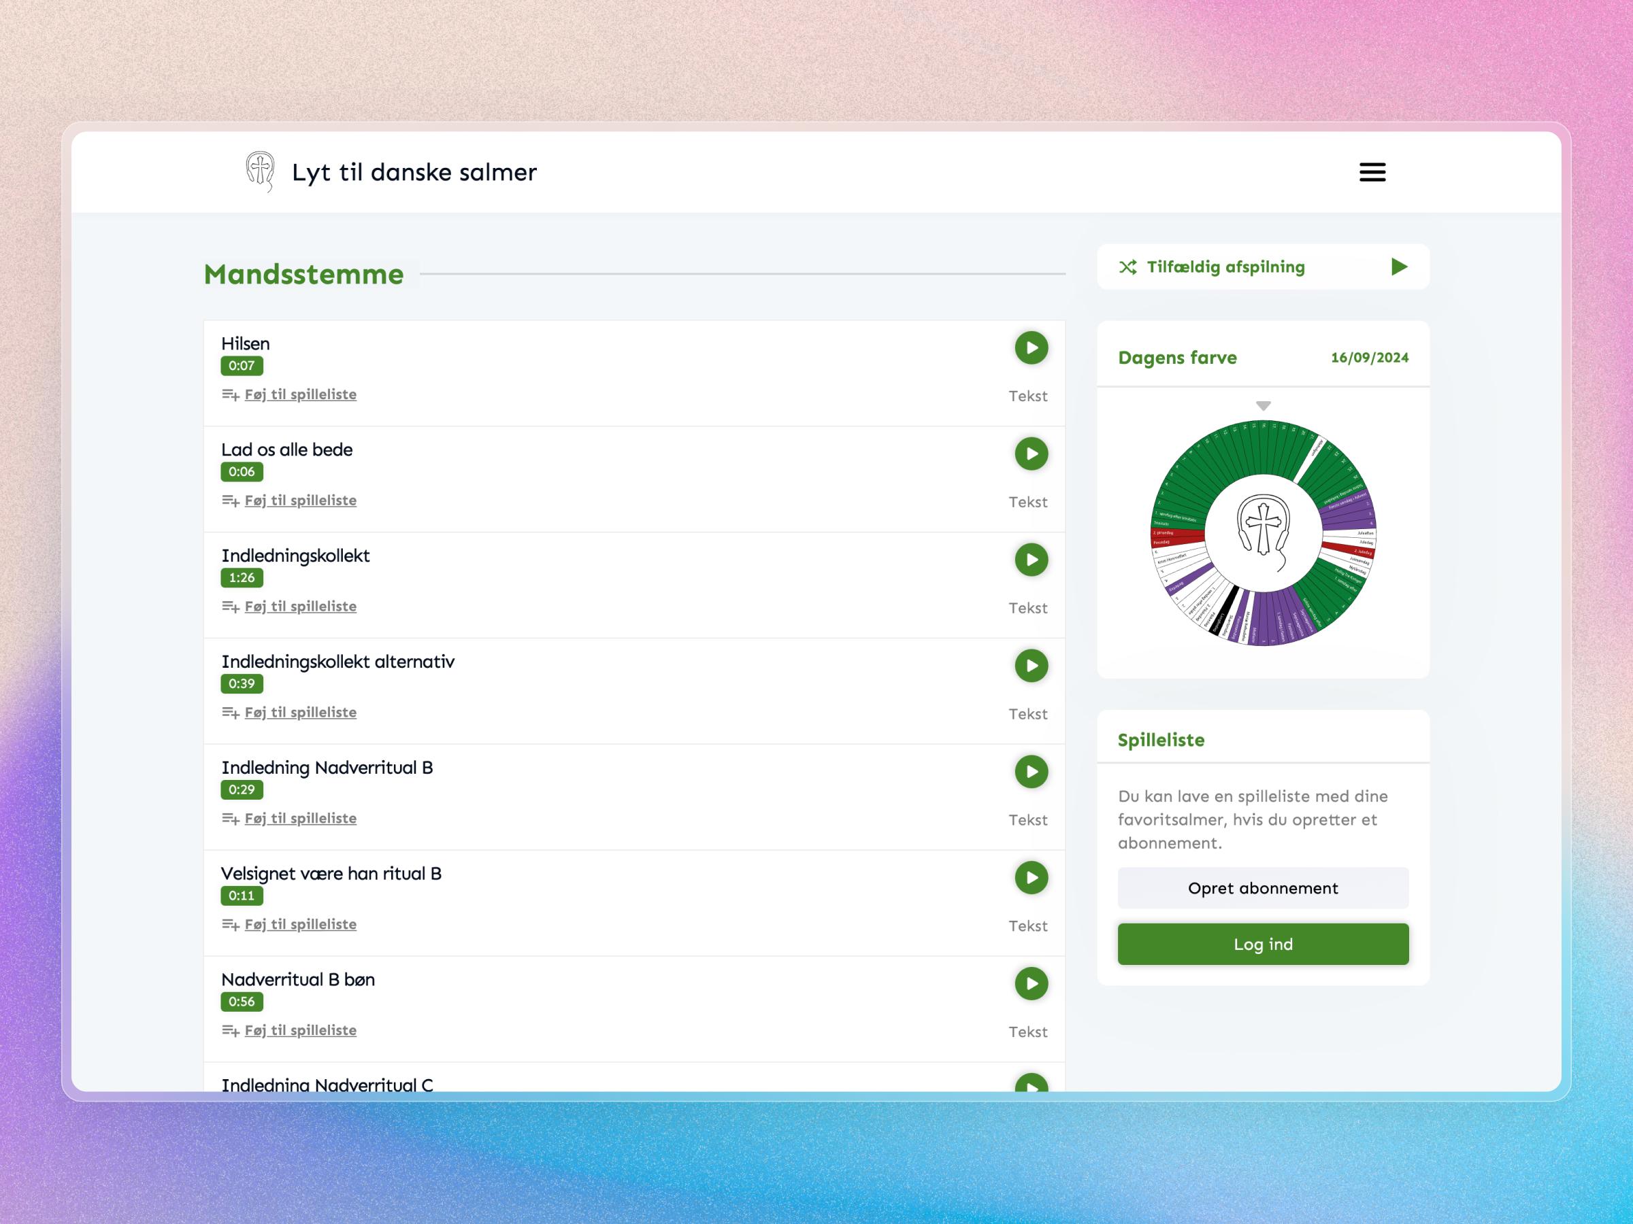
Task: Select Opret abonnement
Action: pos(1262,887)
